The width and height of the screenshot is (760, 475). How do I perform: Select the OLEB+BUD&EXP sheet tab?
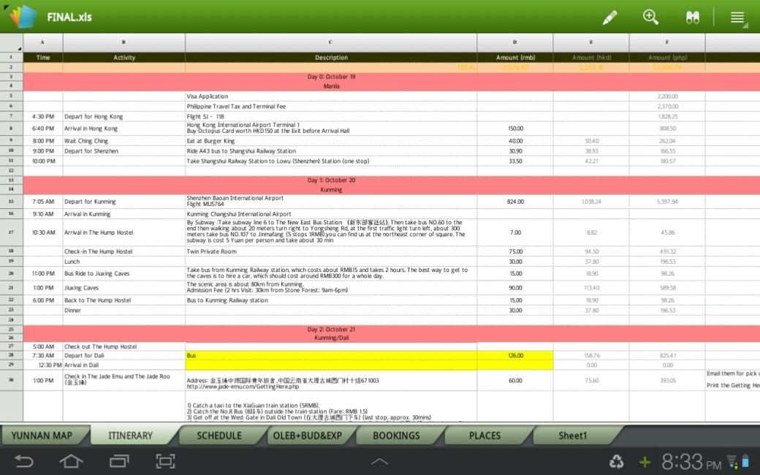(307, 435)
